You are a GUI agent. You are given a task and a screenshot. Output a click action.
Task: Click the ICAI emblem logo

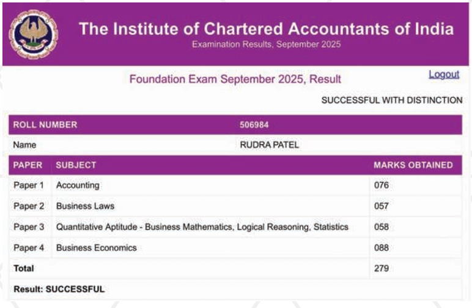(x=34, y=34)
